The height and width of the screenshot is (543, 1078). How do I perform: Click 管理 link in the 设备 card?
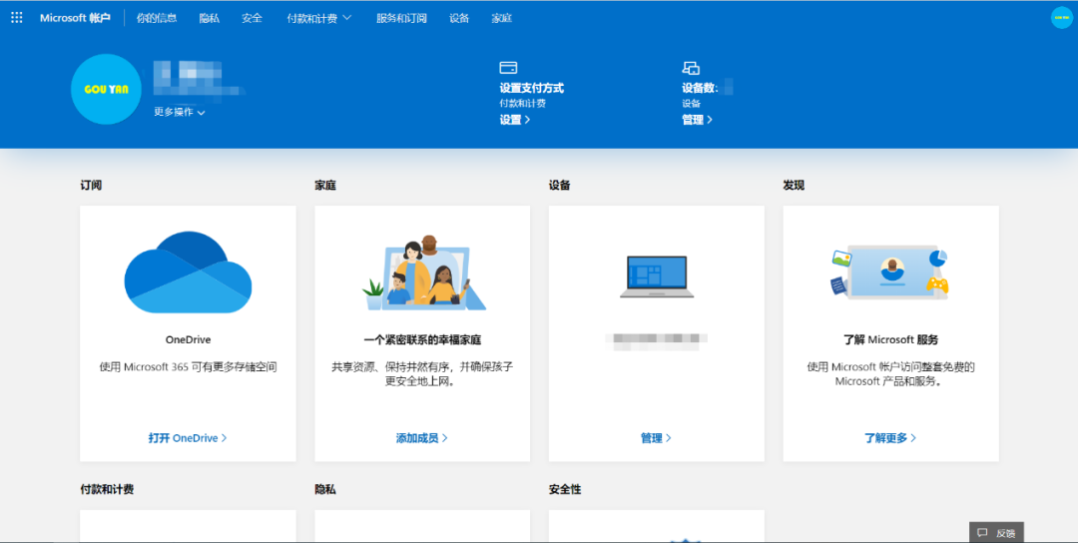click(656, 438)
